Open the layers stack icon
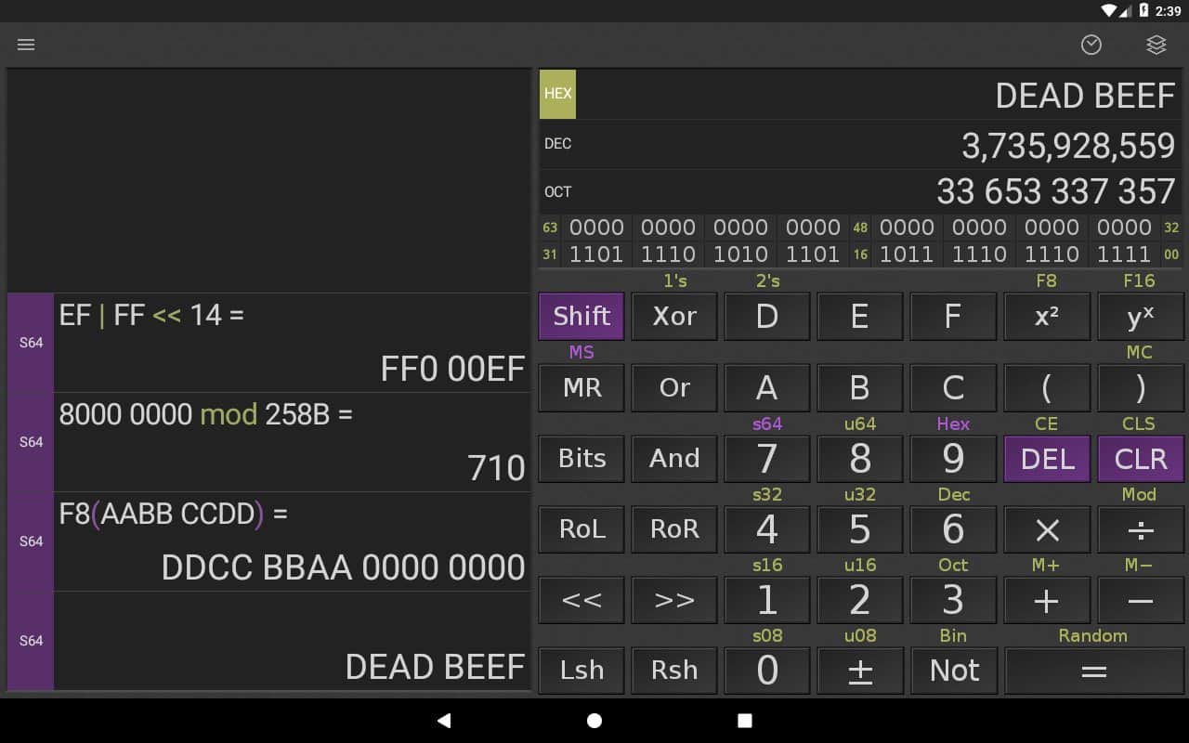This screenshot has width=1189, height=743. pyautogui.click(x=1156, y=45)
